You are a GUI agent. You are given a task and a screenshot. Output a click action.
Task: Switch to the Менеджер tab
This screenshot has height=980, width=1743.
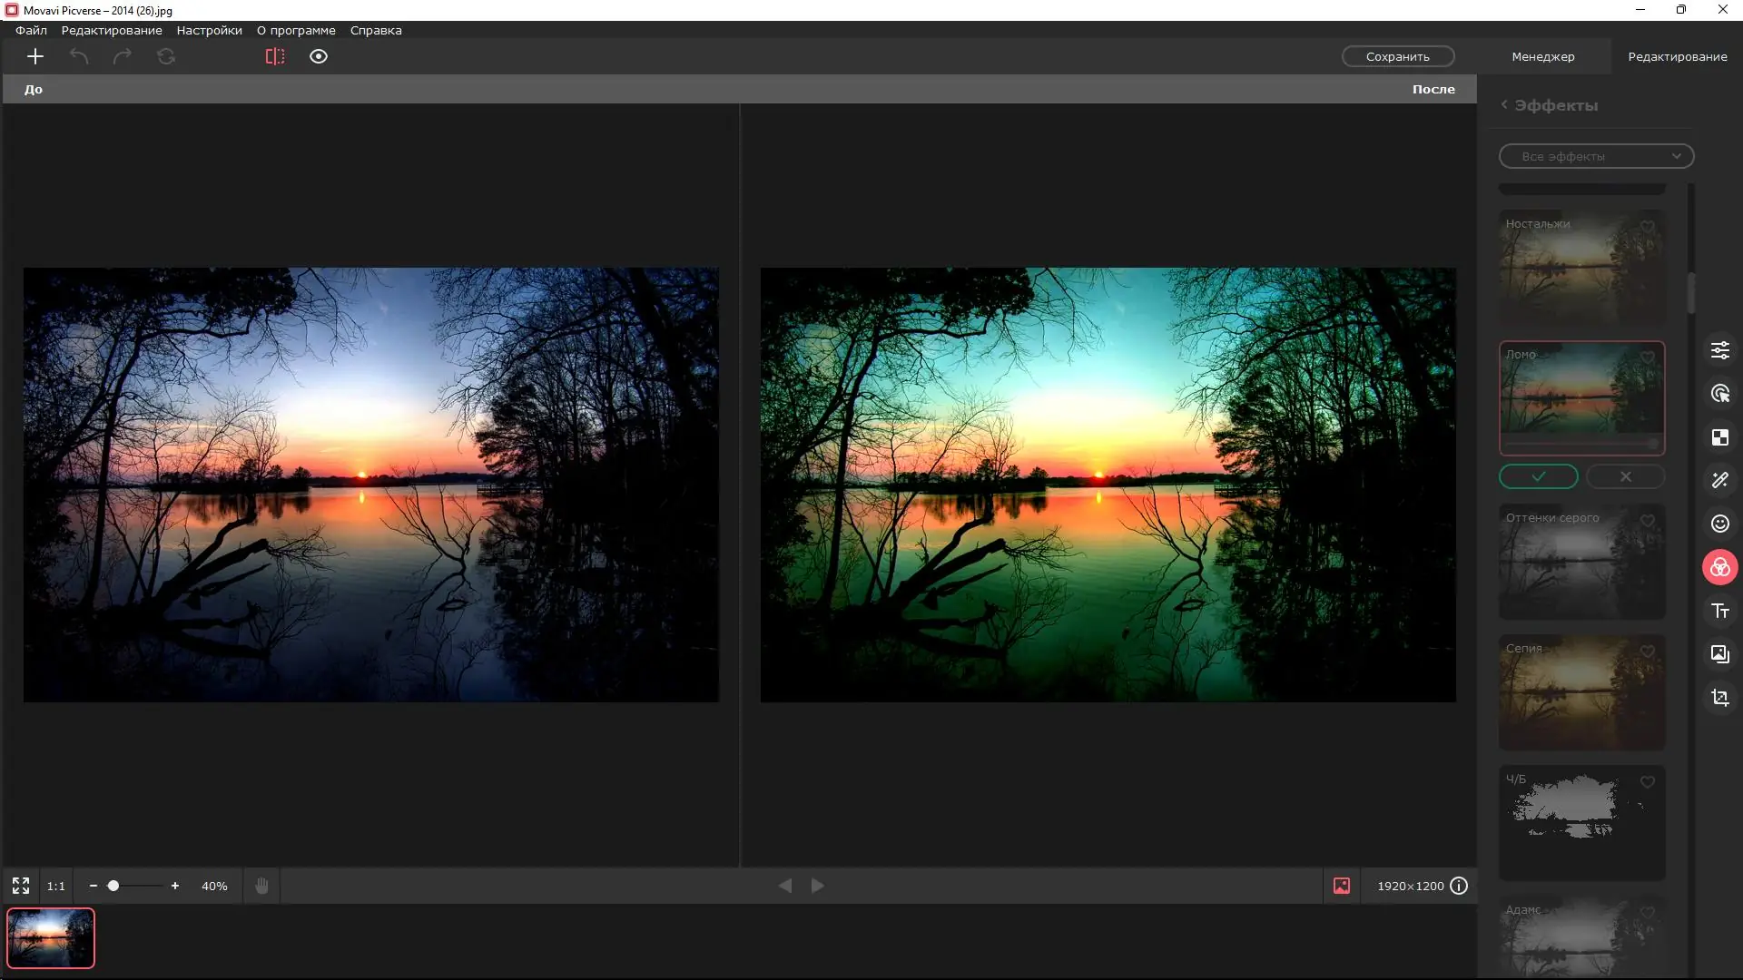coord(1542,56)
